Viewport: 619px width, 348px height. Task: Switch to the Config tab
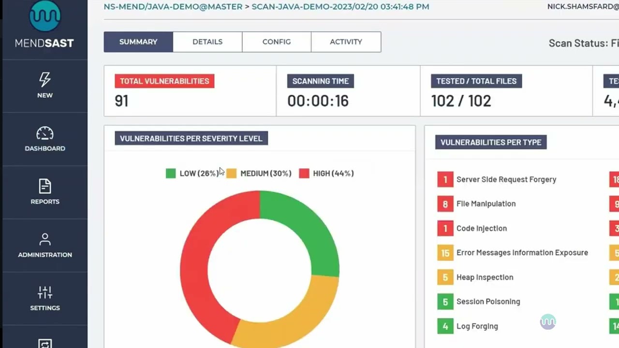[x=277, y=42]
